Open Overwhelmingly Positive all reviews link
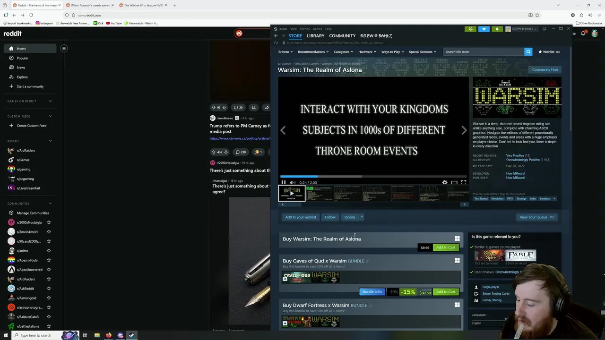The height and width of the screenshot is (340, 605). point(523,160)
